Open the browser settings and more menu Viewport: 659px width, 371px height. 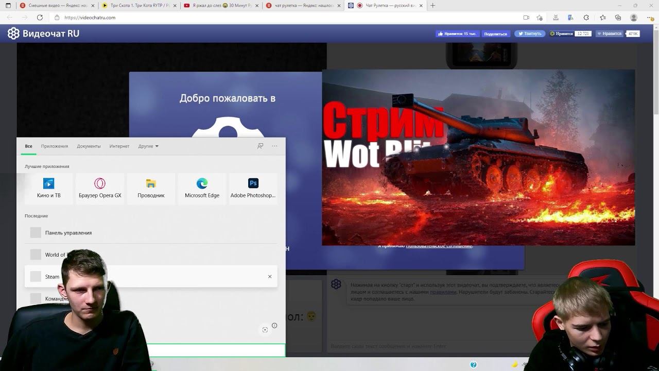tap(650, 18)
